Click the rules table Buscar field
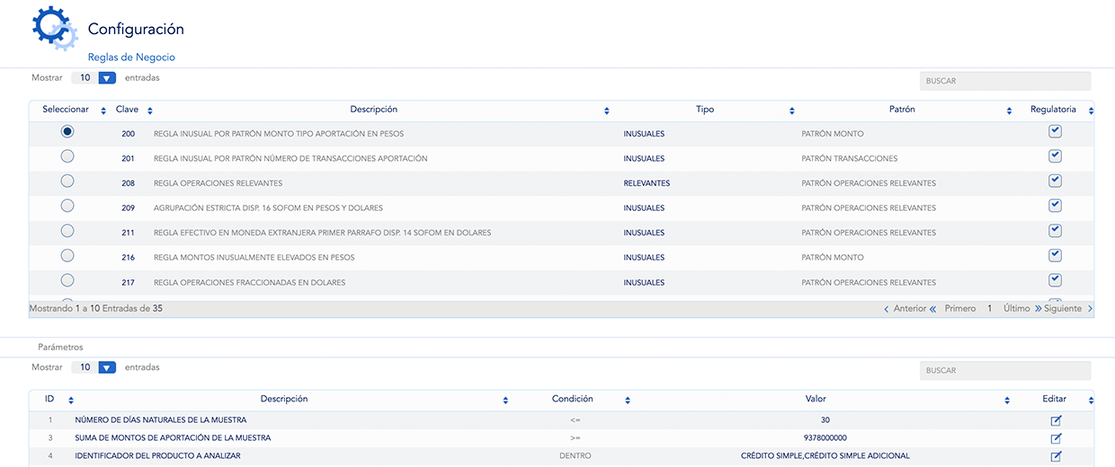1115x467 pixels. click(1004, 81)
